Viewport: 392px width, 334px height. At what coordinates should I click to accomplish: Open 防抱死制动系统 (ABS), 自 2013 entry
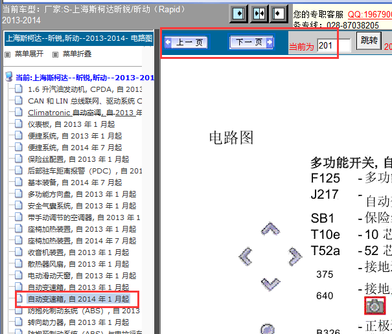coord(84,311)
